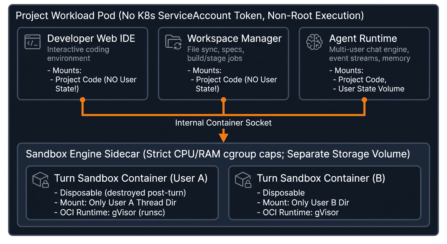This screenshot has height=244, width=447.
Task: Click "Project Code," in Agent Runtime mounts
Action: (x=362, y=80)
